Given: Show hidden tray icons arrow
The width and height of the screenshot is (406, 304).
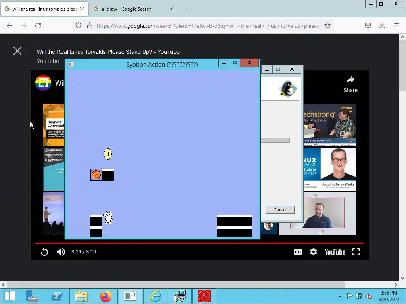Looking at the screenshot, I should tap(340, 296).
